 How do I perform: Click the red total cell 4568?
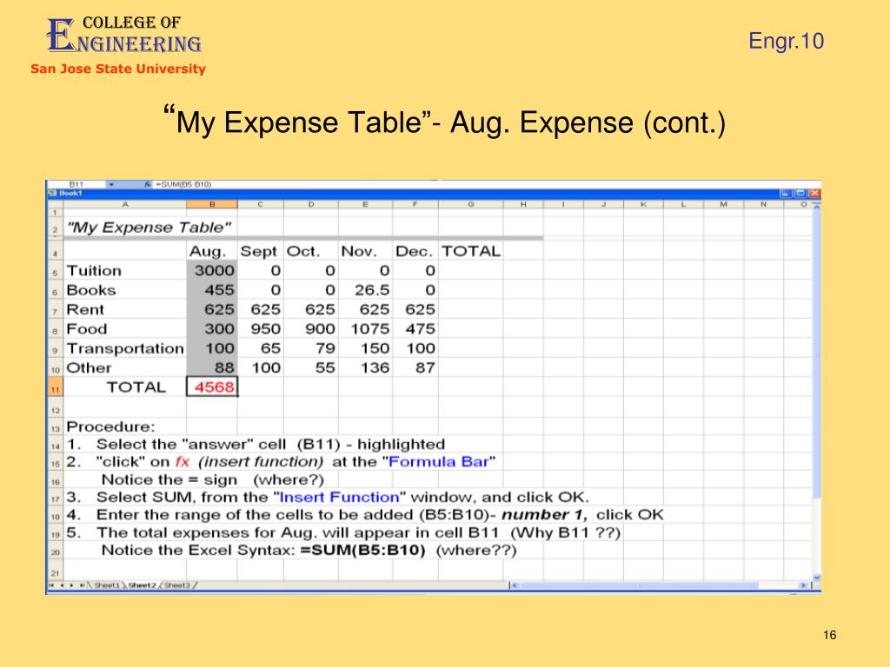click(x=212, y=386)
